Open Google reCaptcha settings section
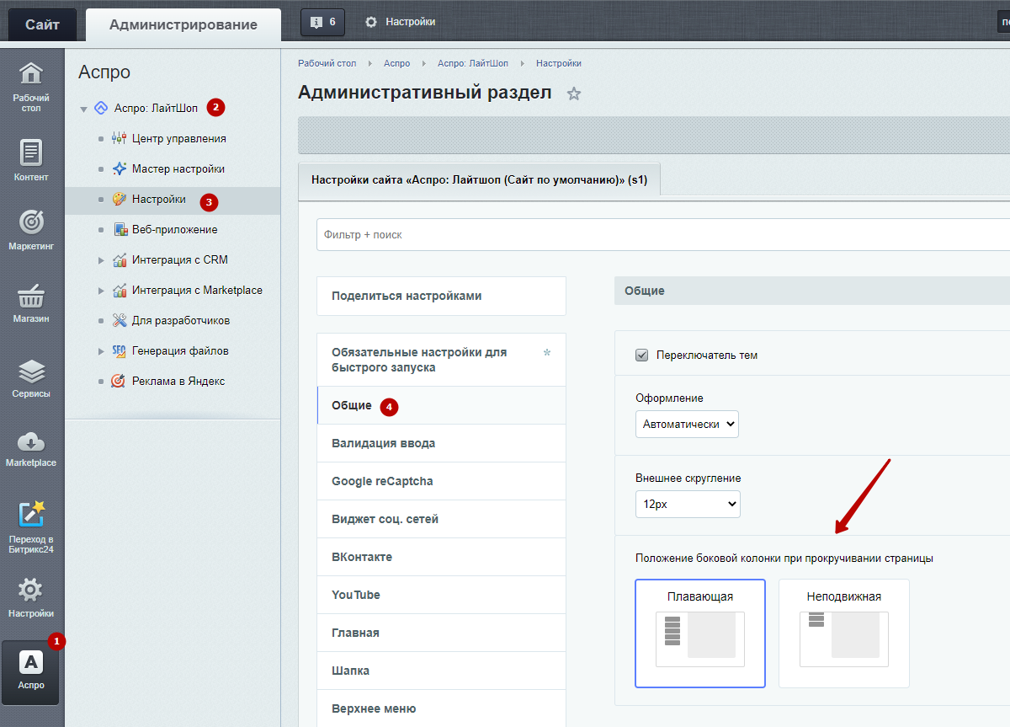Image resolution: width=1010 pixels, height=727 pixels. 442,481
